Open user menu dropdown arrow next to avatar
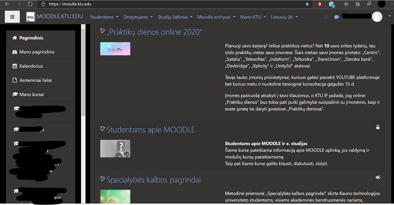Screen dimensions: 394x205 [389, 17]
